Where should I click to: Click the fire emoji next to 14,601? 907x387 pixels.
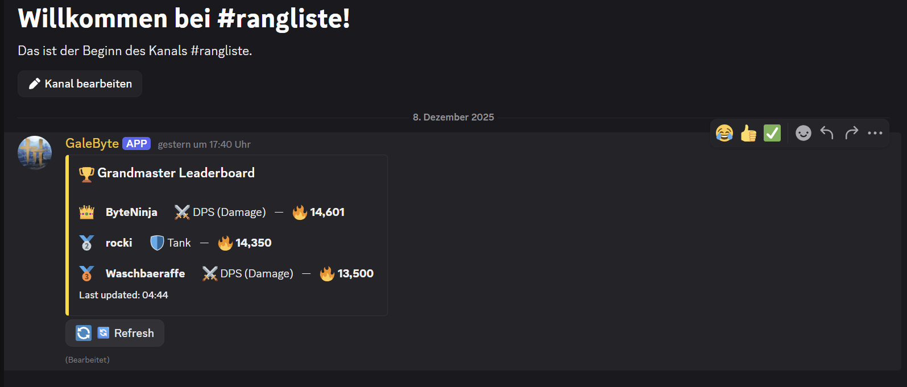300,213
